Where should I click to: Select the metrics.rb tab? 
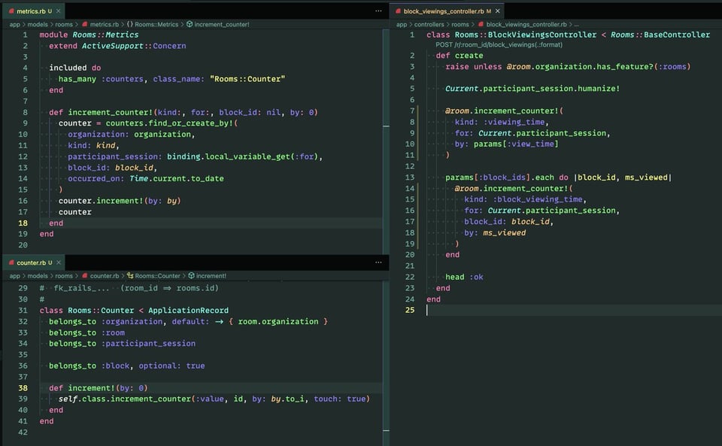pyautogui.click(x=32, y=11)
